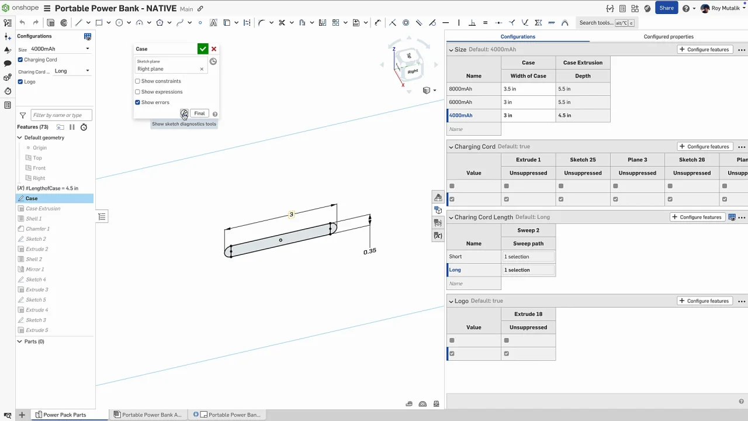
Task: Enable Show constraints checkbox
Action: tap(138, 81)
